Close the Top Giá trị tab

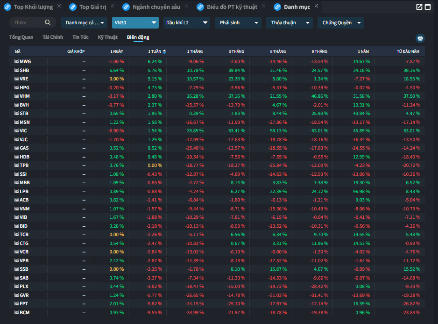coord(112,6)
